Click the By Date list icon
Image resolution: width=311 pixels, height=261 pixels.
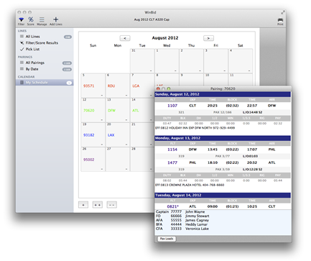pos(22,69)
